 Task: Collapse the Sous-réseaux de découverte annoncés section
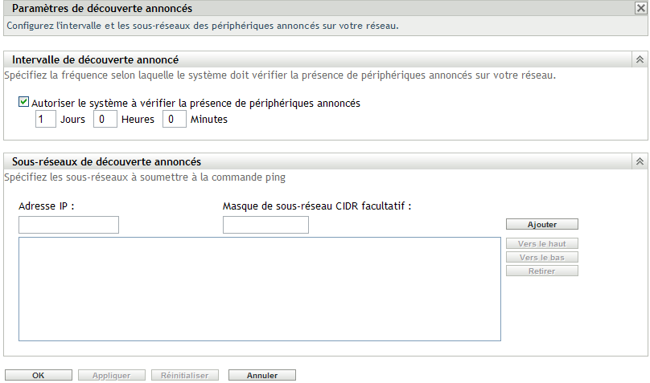pos(640,161)
